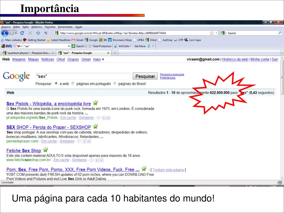Viewport: 284px width, 213px height.
Task: Open the CPP bookmark
Action: click(178, 40)
